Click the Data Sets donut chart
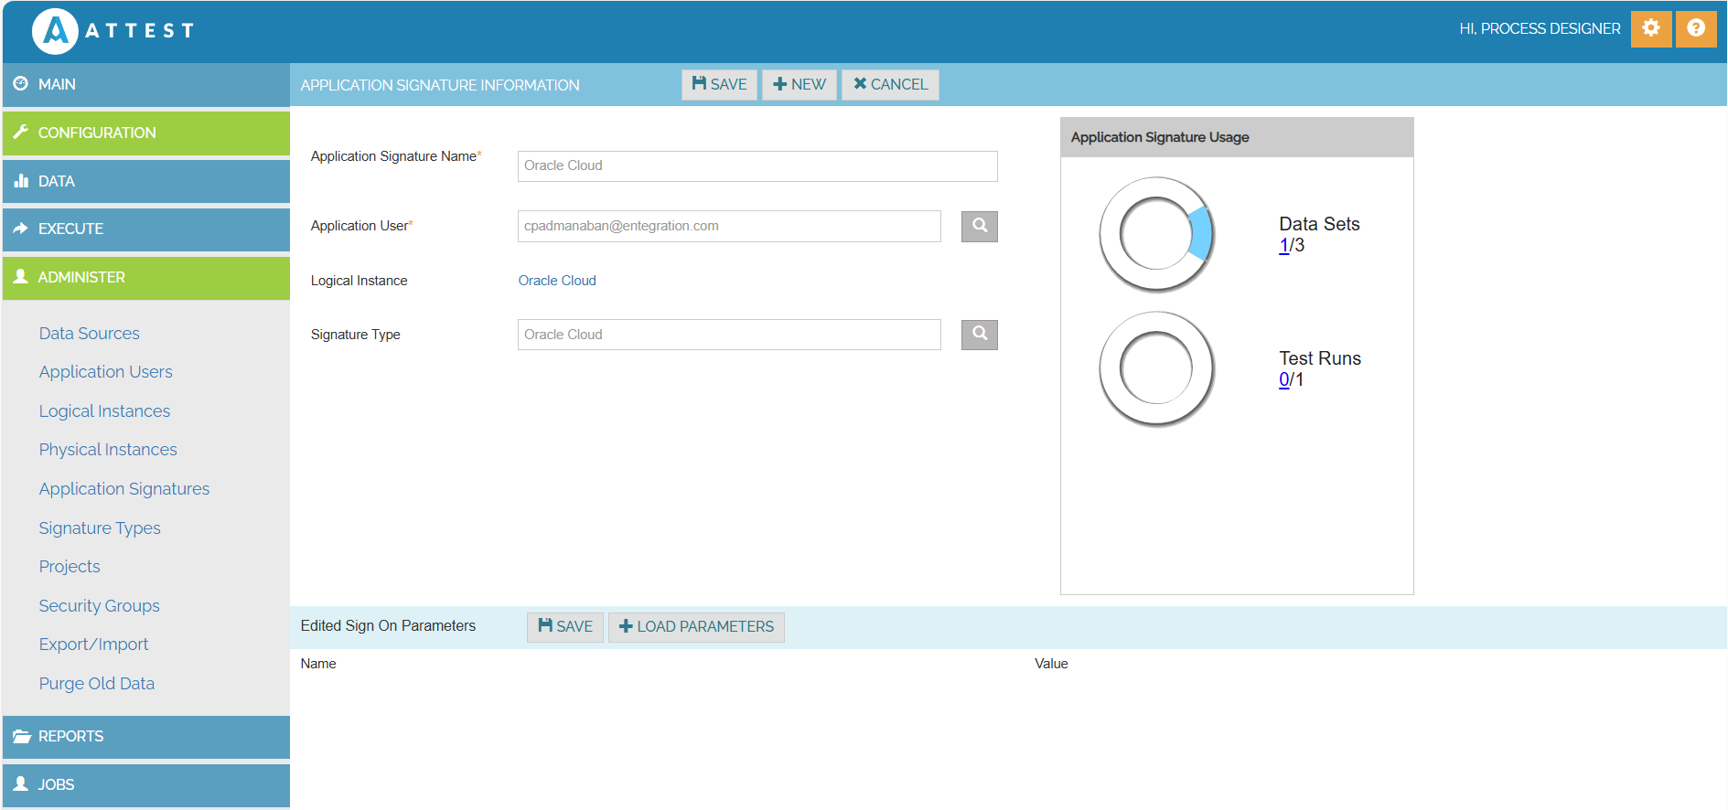Viewport: 1728px width, 810px height. coord(1156,234)
